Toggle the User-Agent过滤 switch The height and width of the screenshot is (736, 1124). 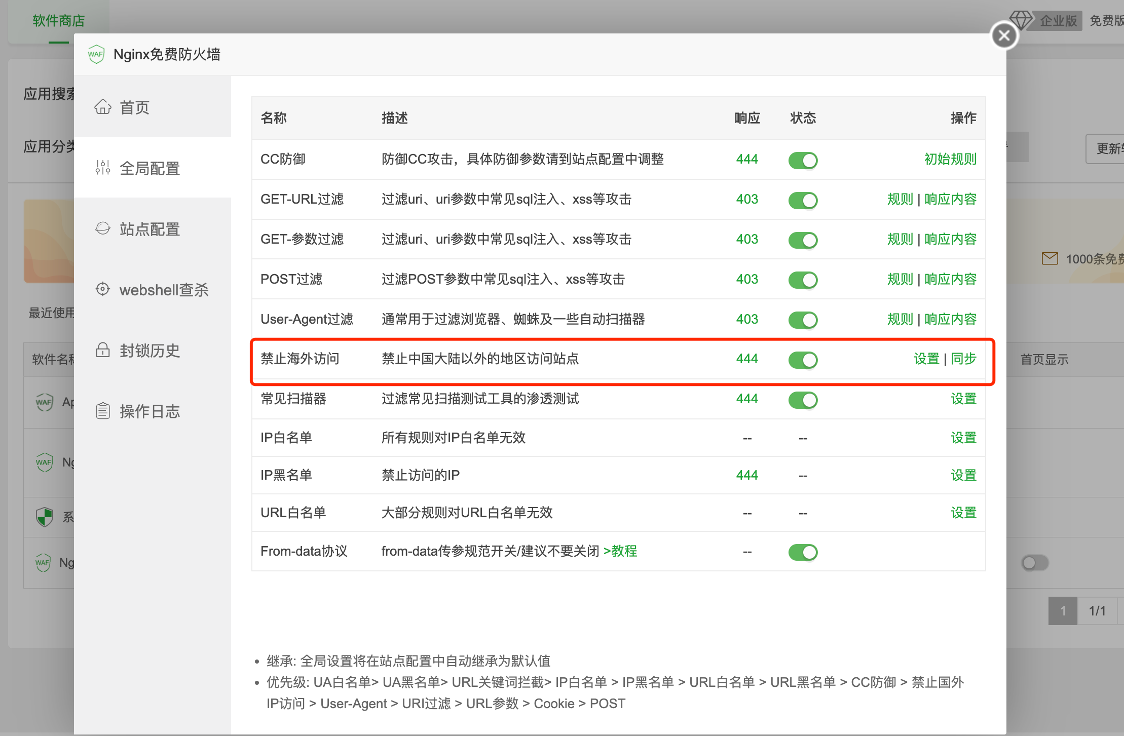click(803, 320)
